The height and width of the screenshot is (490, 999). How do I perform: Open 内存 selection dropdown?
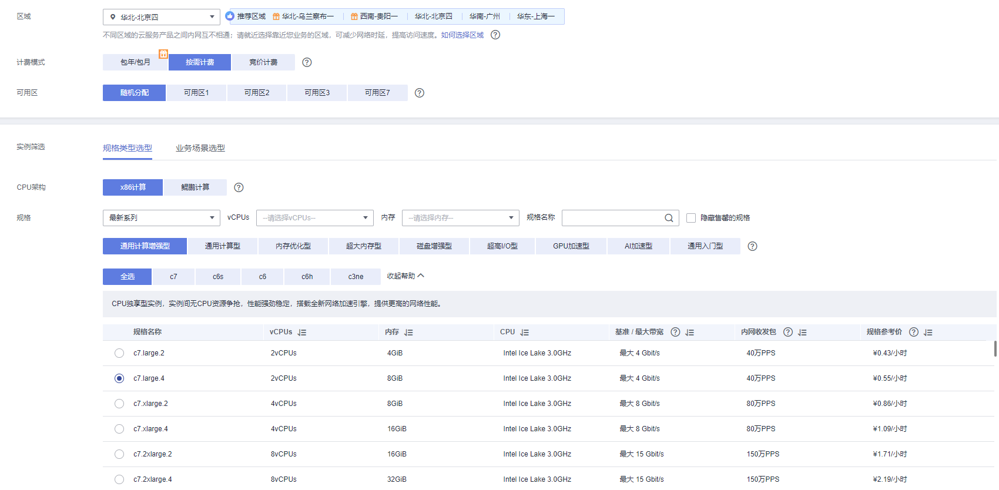pyautogui.click(x=461, y=218)
